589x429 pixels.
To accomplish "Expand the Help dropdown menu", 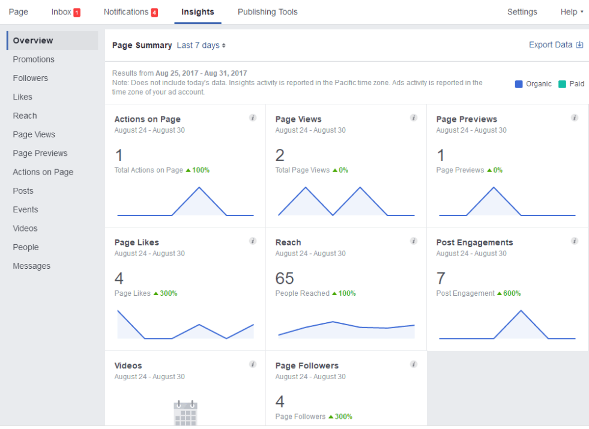I will (x=572, y=12).
